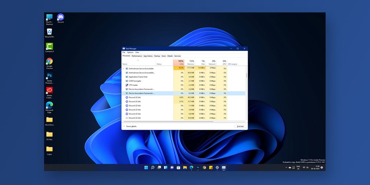
Task: Switch to the Startup tab
Action: tap(157, 56)
